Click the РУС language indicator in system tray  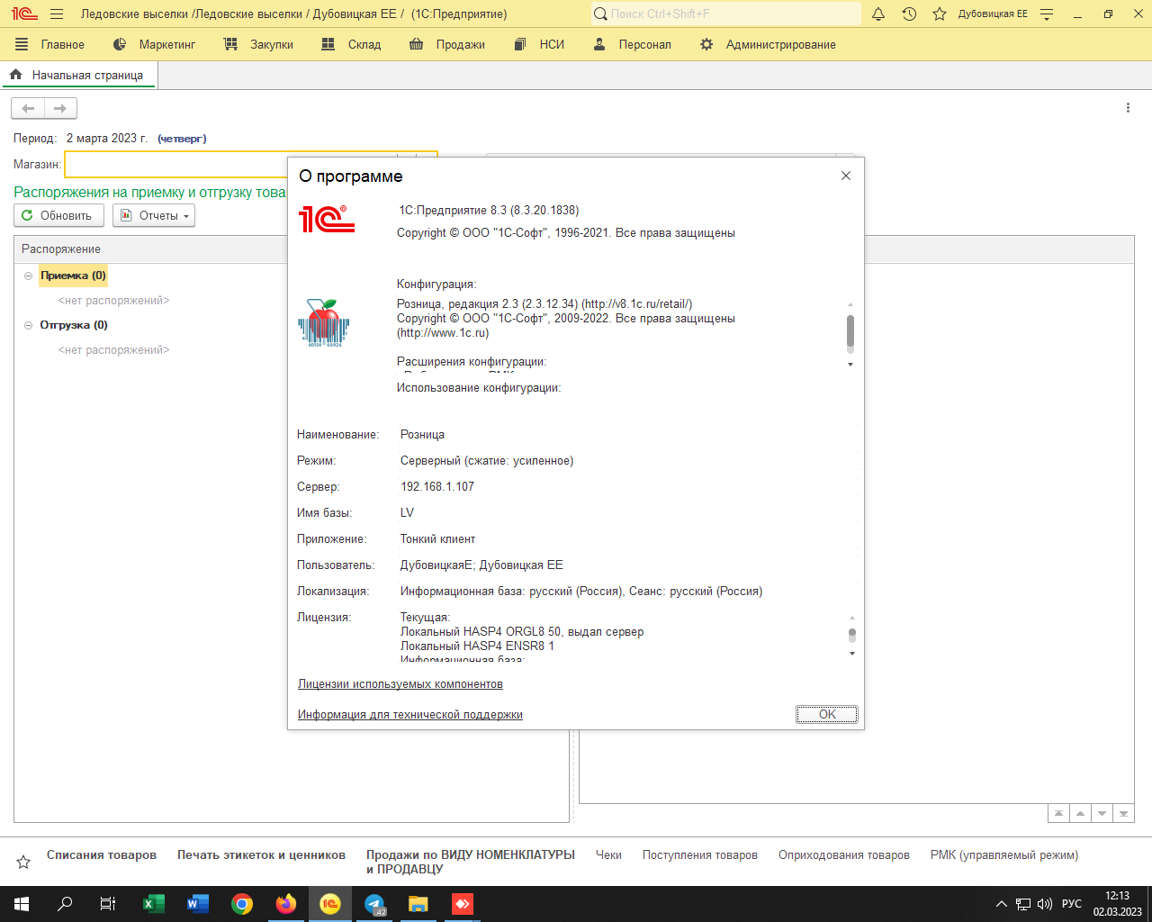(x=1072, y=904)
